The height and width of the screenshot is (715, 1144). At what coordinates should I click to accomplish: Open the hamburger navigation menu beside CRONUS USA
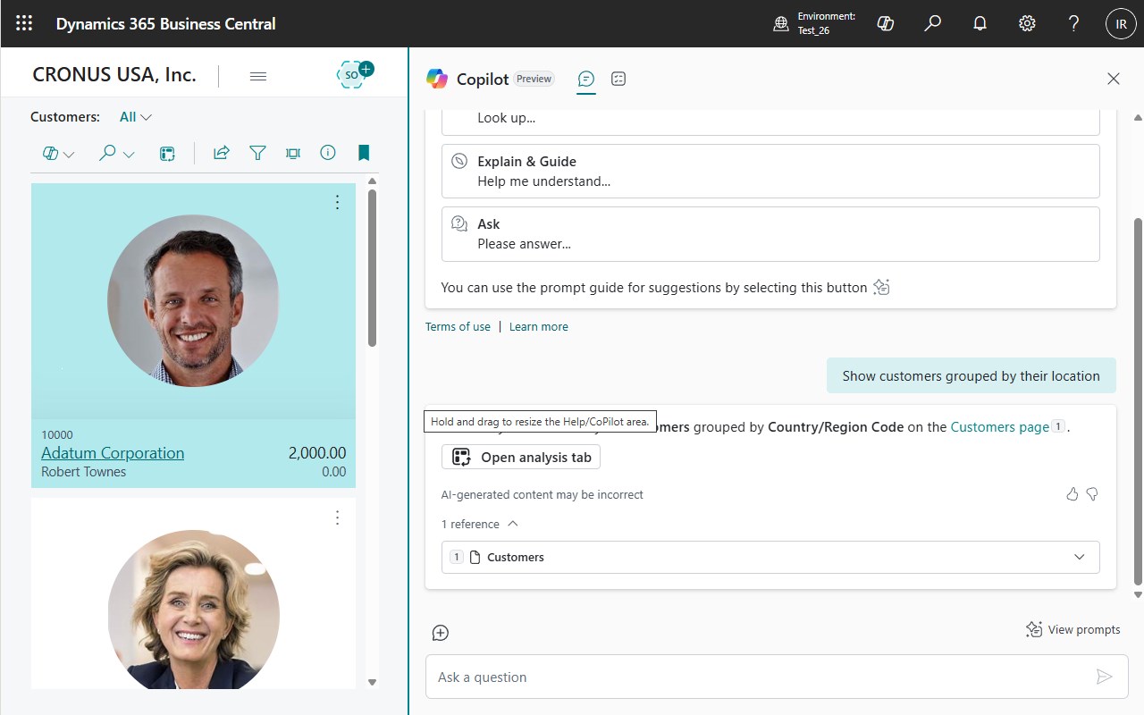click(258, 76)
